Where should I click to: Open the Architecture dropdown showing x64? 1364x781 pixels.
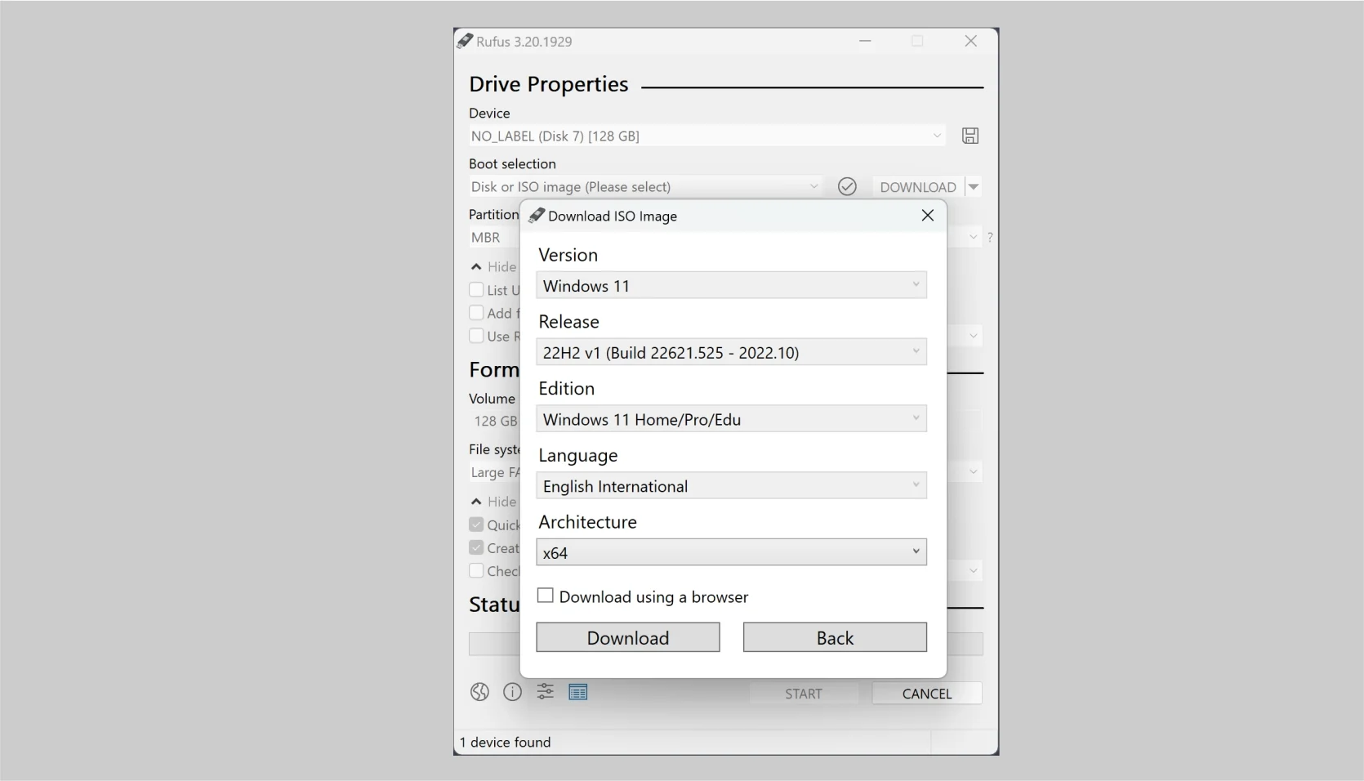(731, 552)
